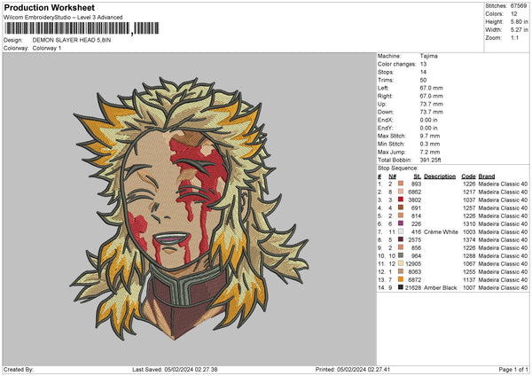The width and height of the screenshot is (532, 376).
Task: Click the tan swatch in stop row 12
Action: click(401, 271)
